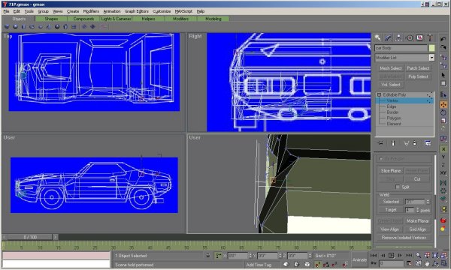The image size is (451, 270).
Task: Activate the Zoom viewport navigation tool
Action: (x=418, y=255)
